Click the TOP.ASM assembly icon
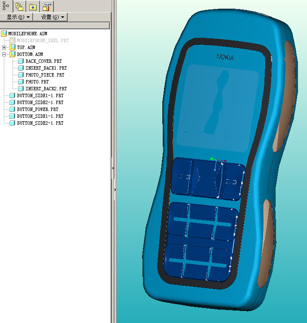 pos(12,47)
